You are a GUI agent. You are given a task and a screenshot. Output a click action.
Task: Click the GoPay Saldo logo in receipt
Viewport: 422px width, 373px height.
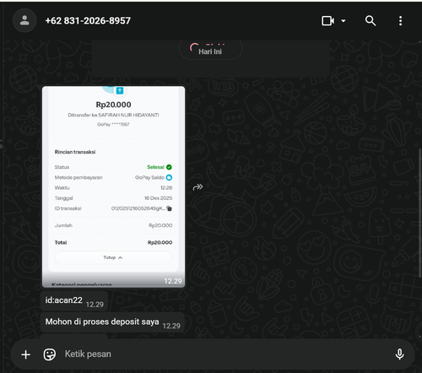tap(169, 177)
